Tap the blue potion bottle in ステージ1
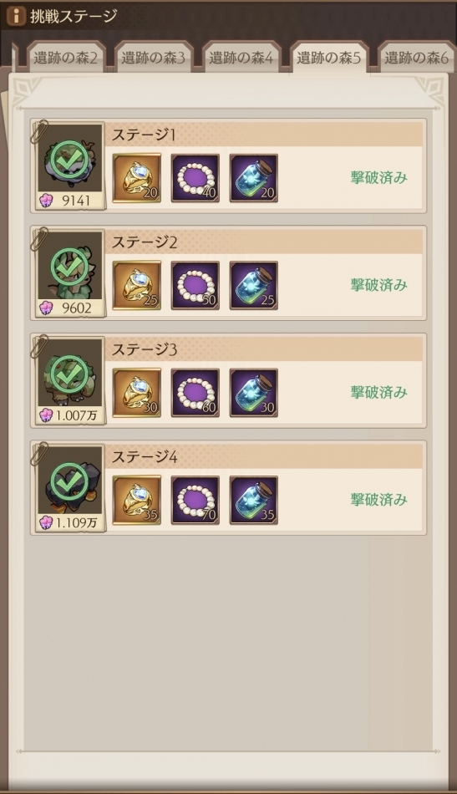457x794 pixels. point(253,178)
